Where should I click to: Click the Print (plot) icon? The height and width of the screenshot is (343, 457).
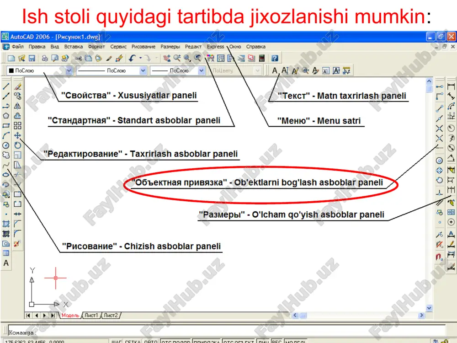pos(45,59)
